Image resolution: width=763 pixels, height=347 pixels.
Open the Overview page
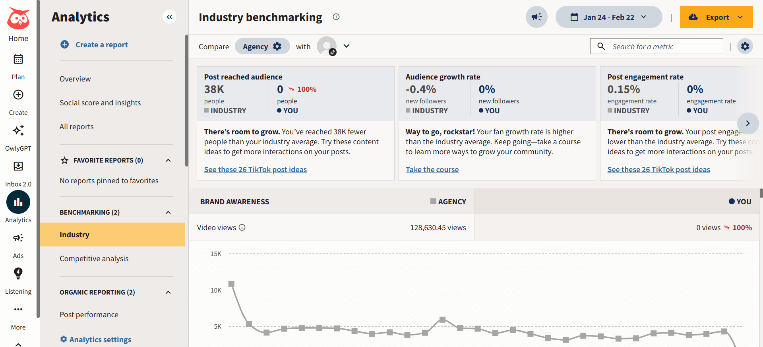(75, 79)
